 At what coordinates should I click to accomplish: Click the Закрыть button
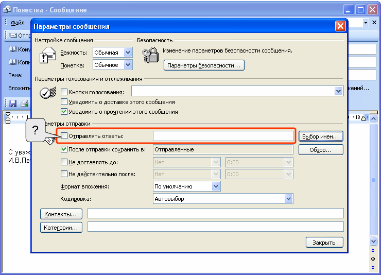click(324, 243)
